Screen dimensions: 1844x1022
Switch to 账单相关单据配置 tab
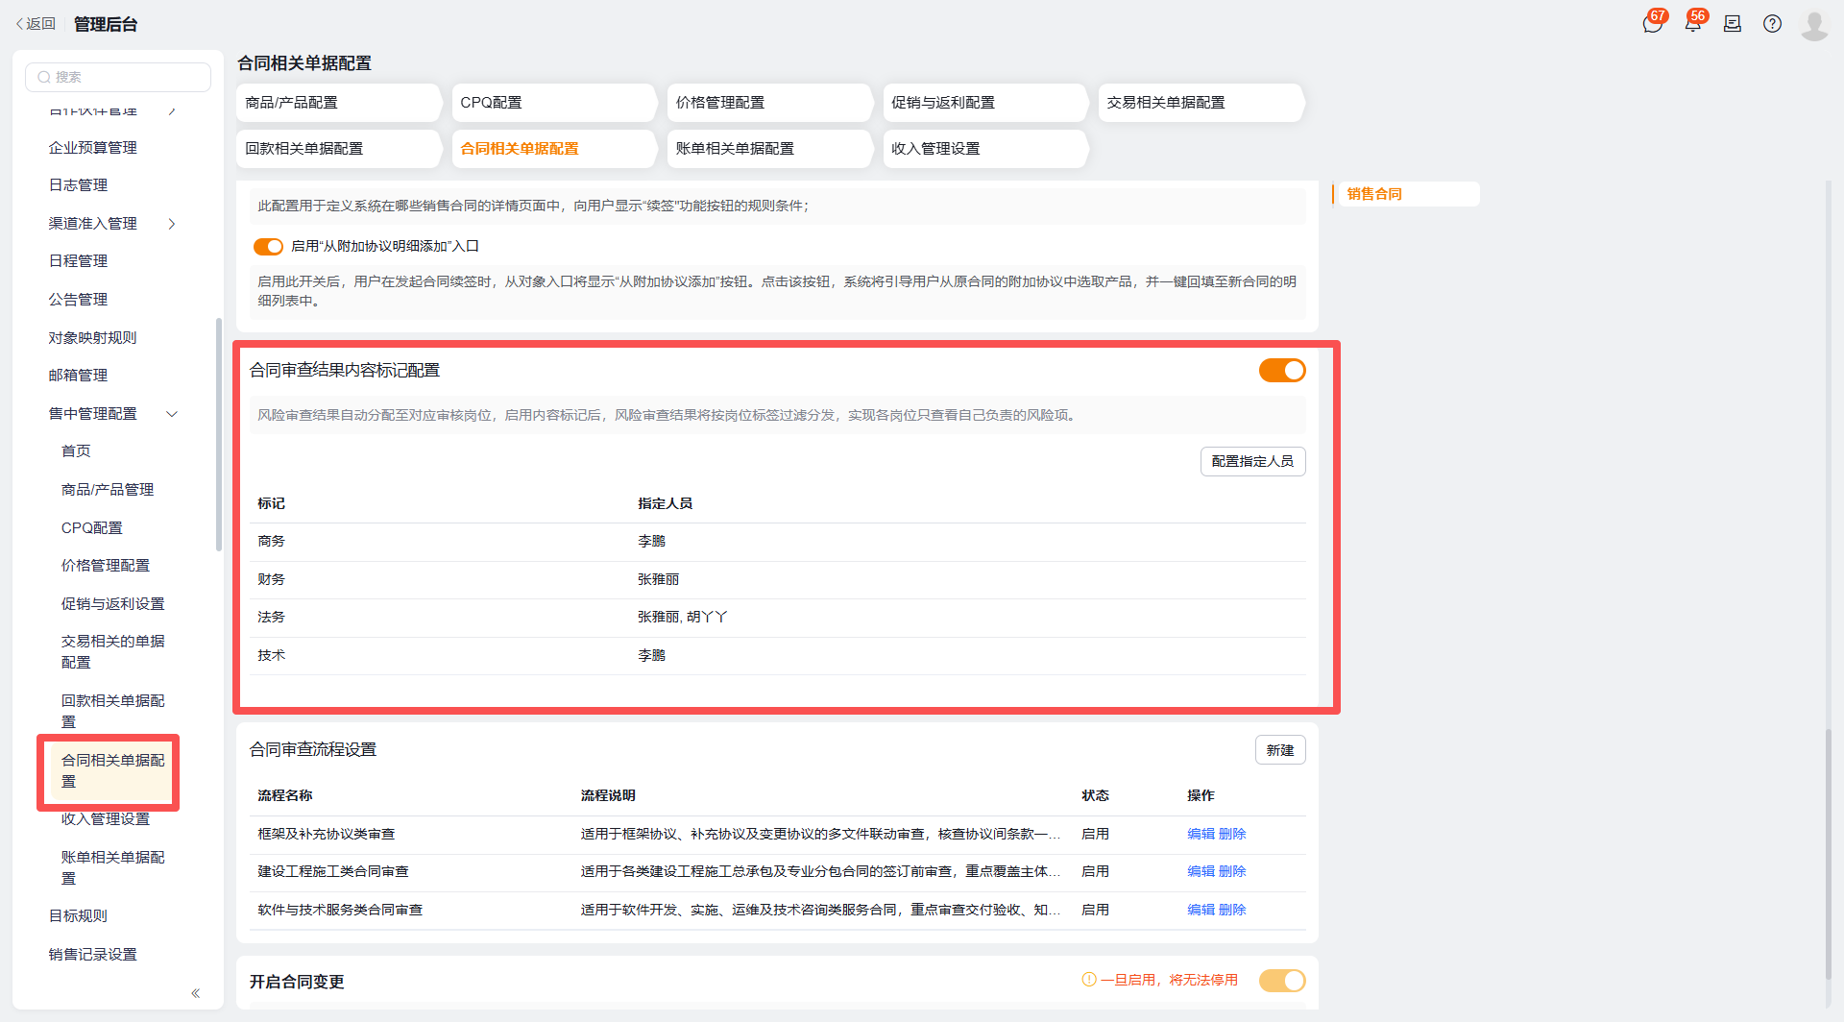(769, 149)
